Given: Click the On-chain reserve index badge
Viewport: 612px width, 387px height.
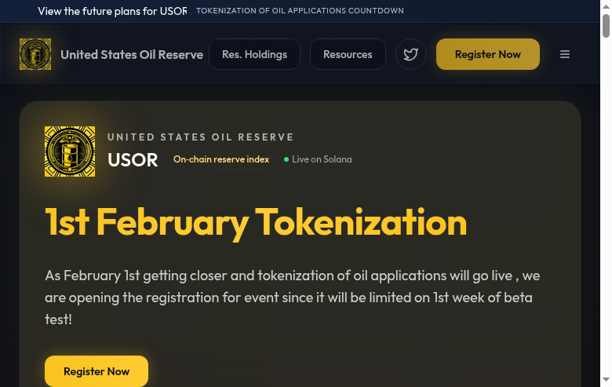Looking at the screenshot, I should coord(221,159).
